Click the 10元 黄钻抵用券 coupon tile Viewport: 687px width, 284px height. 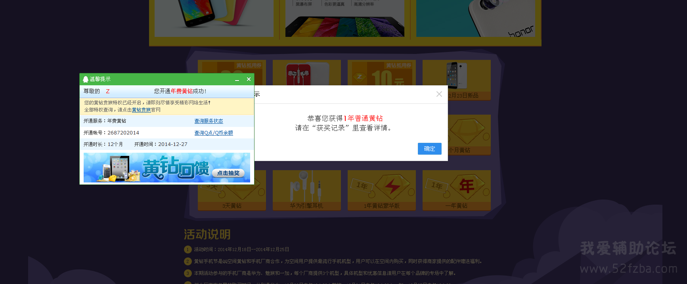tap(381, 73)
